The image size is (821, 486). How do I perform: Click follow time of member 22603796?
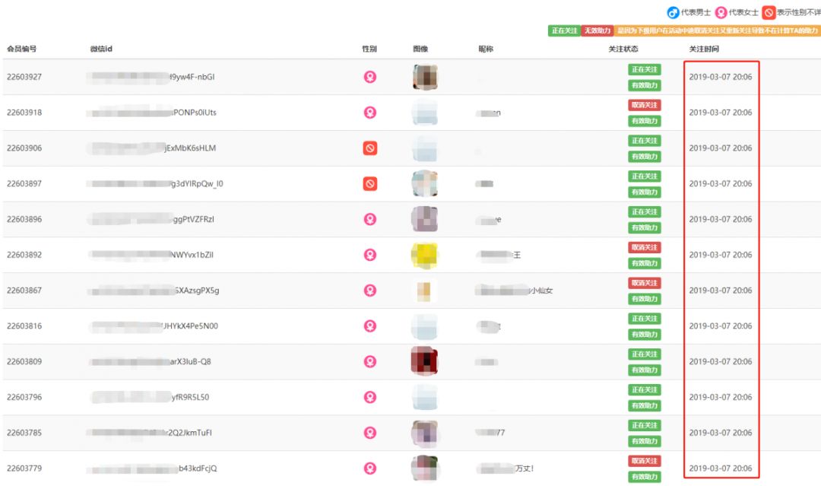point(720,397)
